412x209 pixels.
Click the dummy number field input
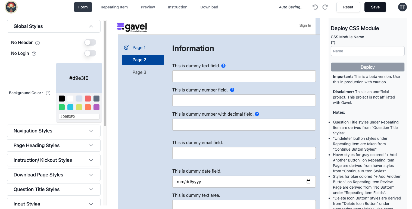click(244, 100)
